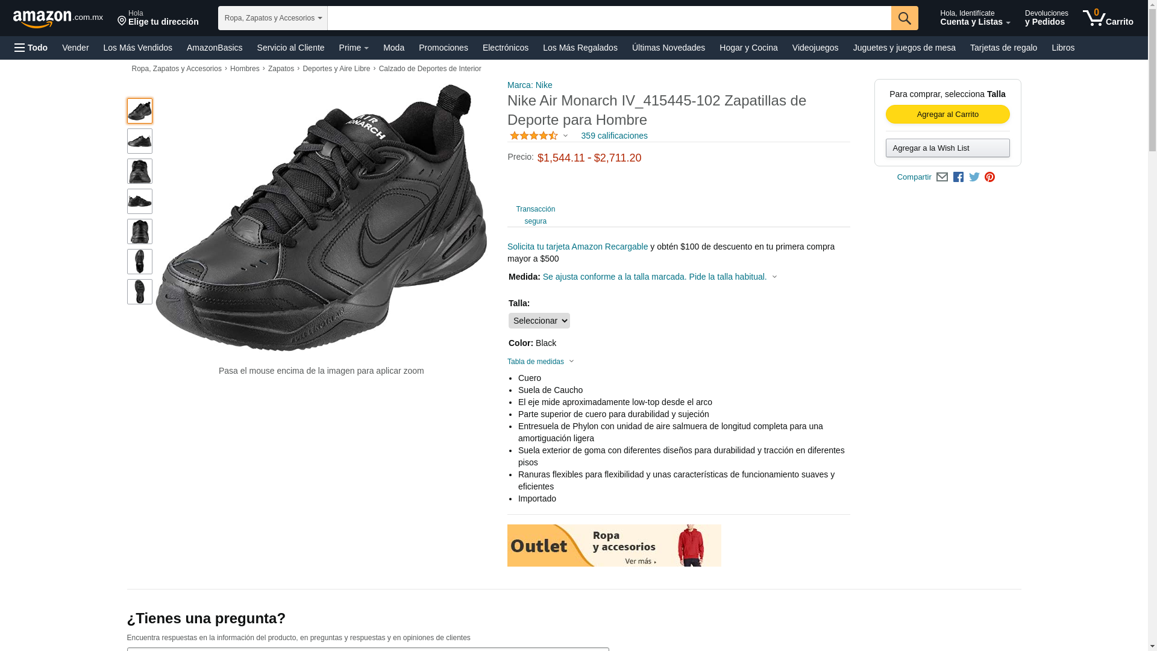The image size is (1157, 651).
Task: Click Agregar al Carrito button
Action: (947, 115)
